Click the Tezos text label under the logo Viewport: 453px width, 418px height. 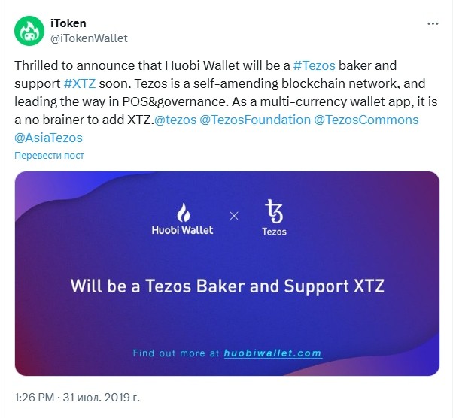point(274,232)
